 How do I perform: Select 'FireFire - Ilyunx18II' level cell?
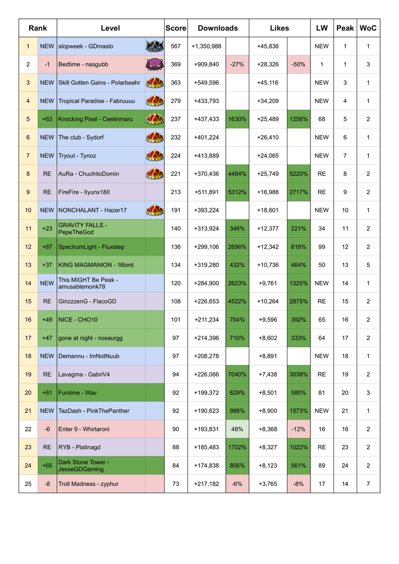(101, 192)
